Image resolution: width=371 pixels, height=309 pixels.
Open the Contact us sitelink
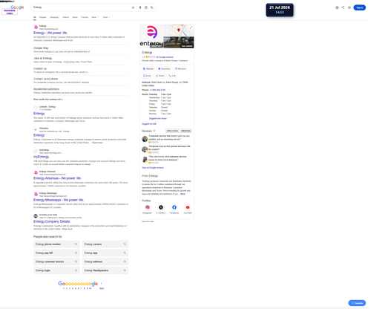tap(40, 68)
